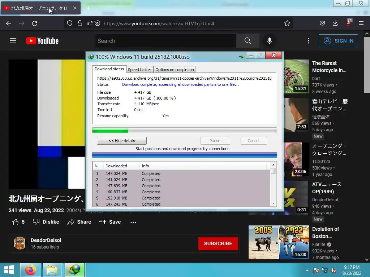Click the Pause download button
The width and height of the screenshot is (370, 277).
pos(215,141)
